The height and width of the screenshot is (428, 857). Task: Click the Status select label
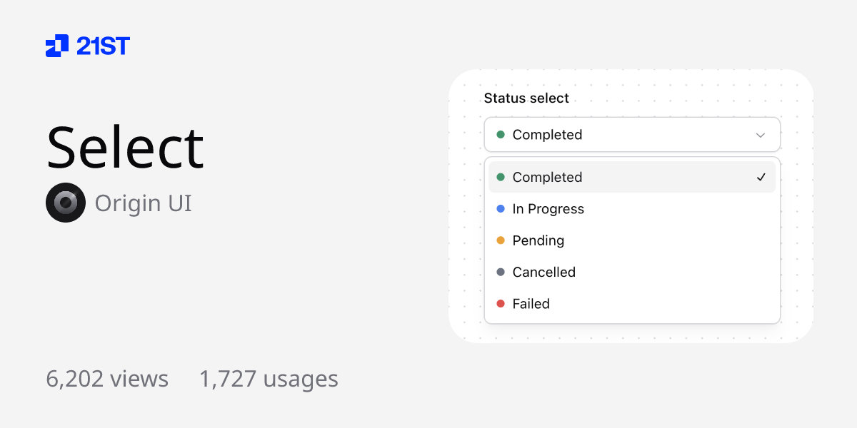click(526, 98)
